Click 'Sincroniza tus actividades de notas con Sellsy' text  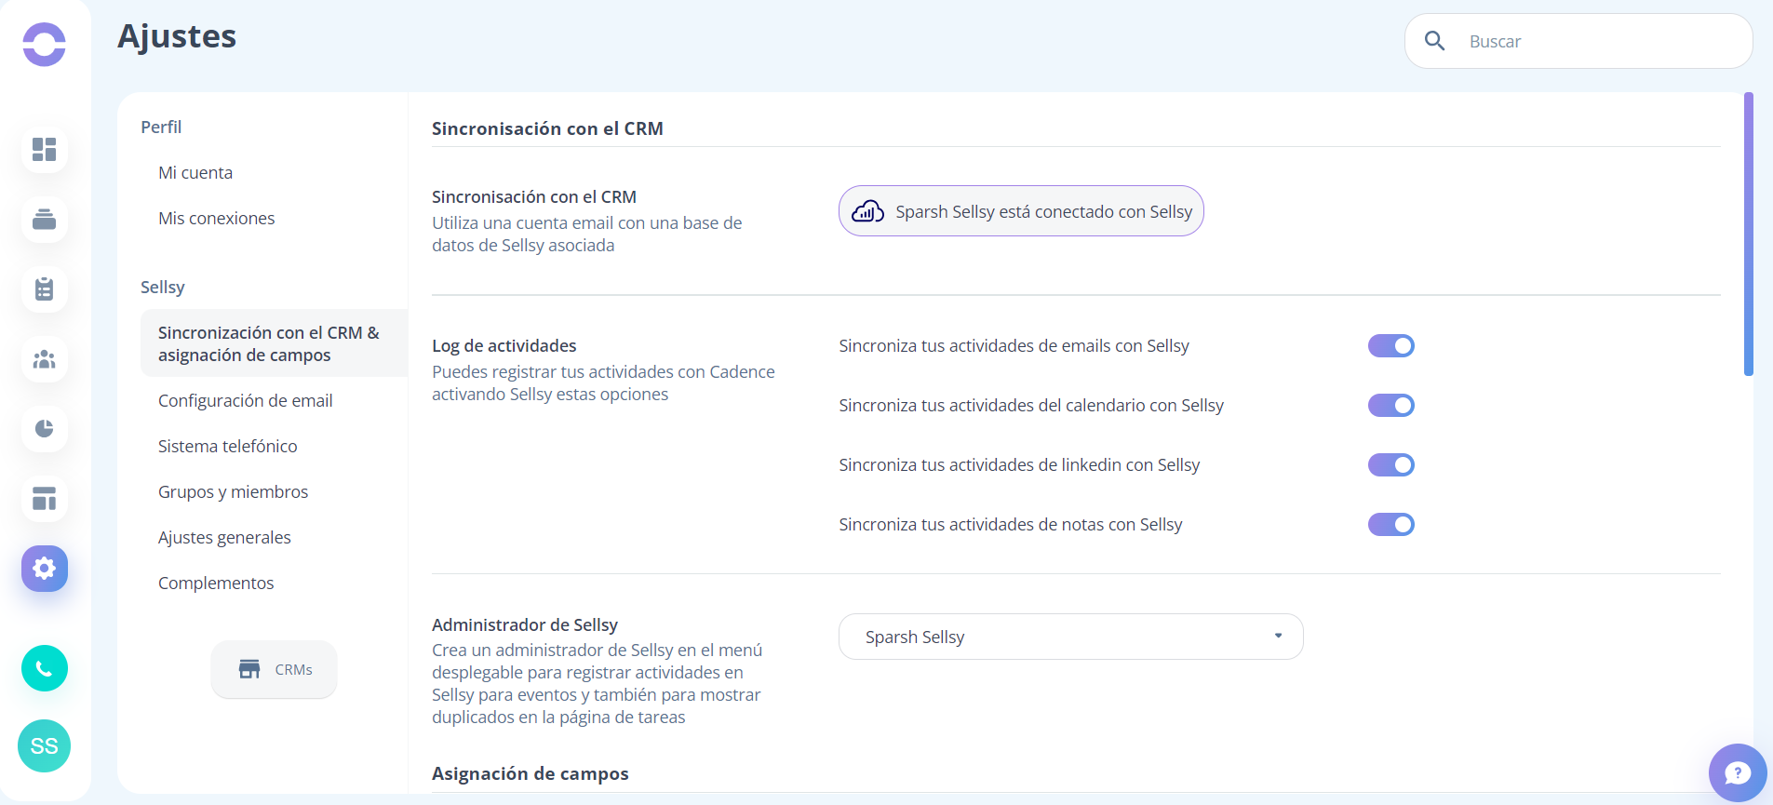tap(1011, 524)
